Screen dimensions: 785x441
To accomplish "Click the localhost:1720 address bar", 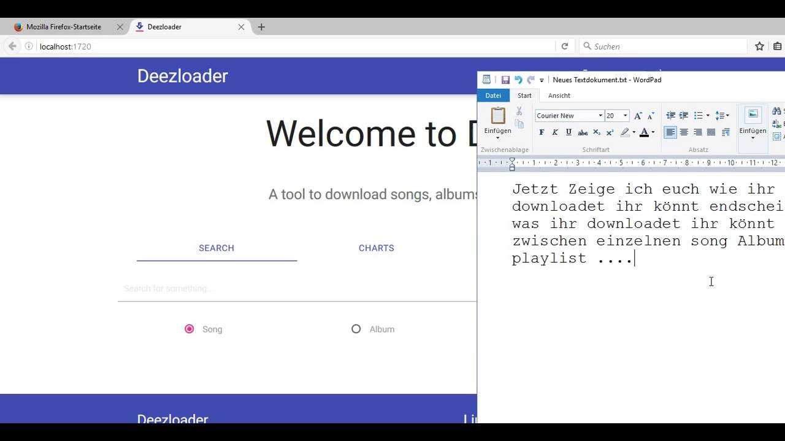I will 294,46.
